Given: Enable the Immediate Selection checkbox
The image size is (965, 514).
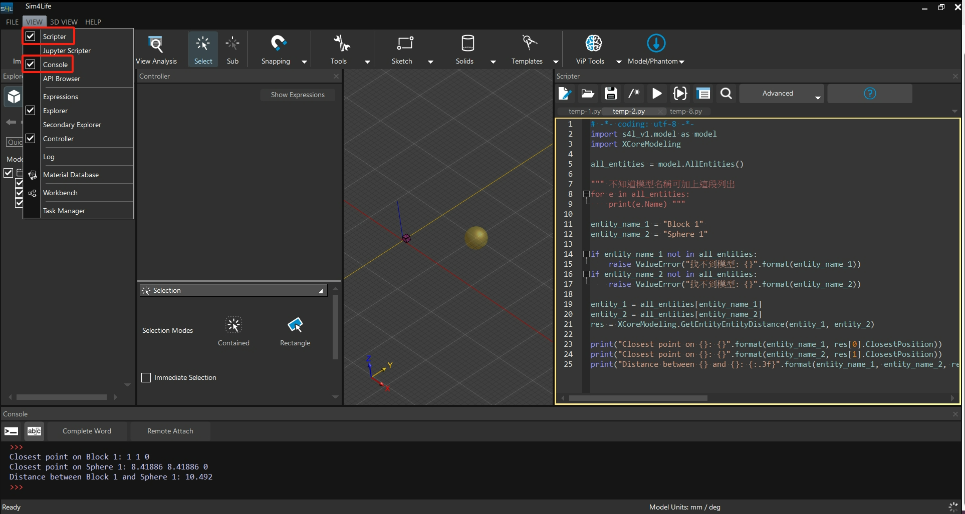Looking at the screenshot, I should click(146, 377).
